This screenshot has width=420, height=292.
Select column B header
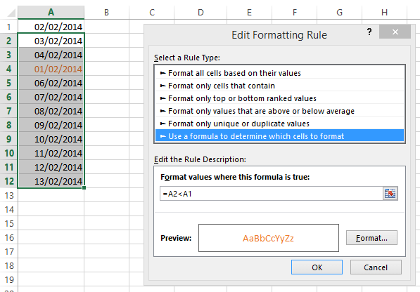pyautogui.click(x=106, y=13)
